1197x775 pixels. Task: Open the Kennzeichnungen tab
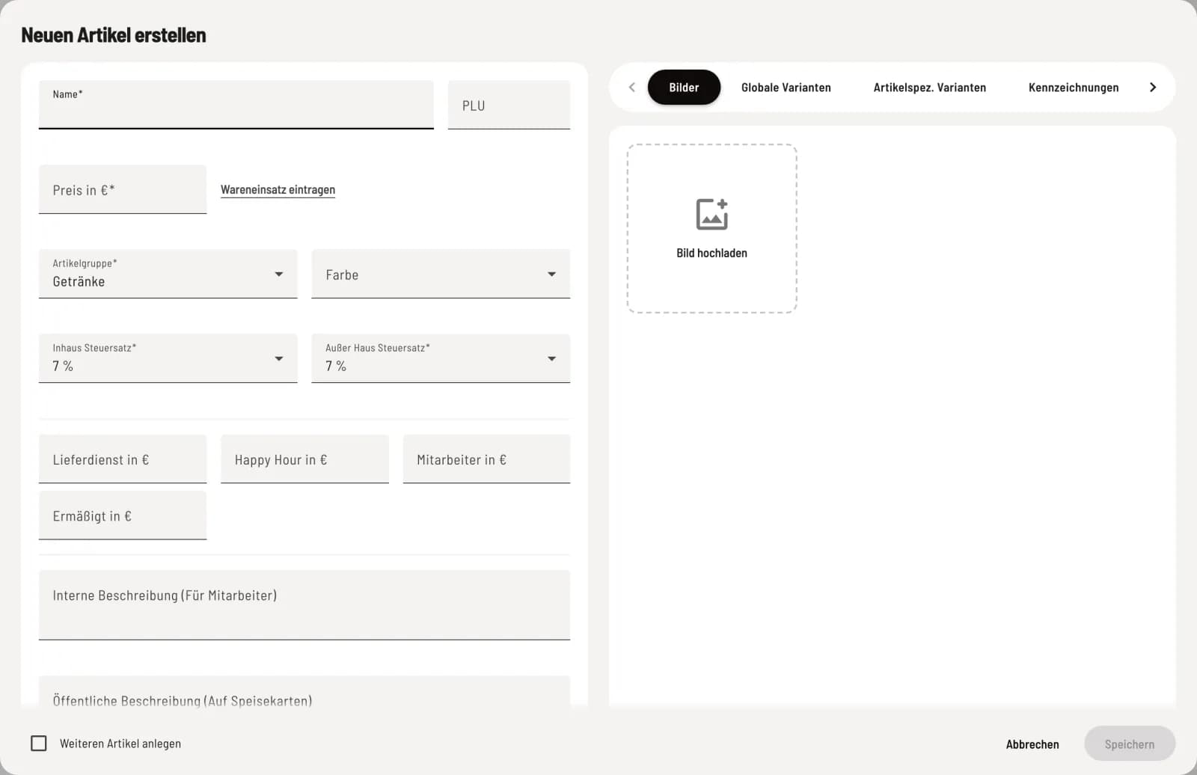pyautogui.click(x=1074, y=88)
